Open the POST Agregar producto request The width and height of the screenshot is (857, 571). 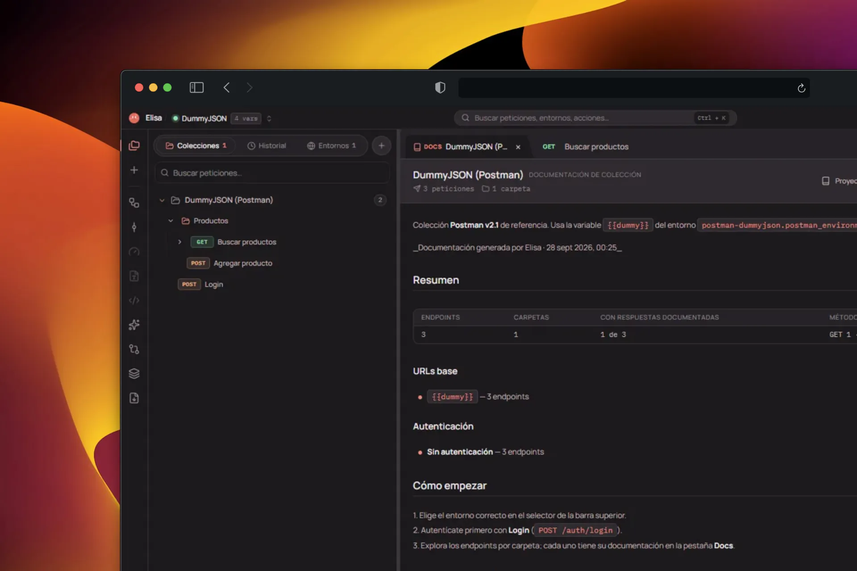tap(229, 263)
